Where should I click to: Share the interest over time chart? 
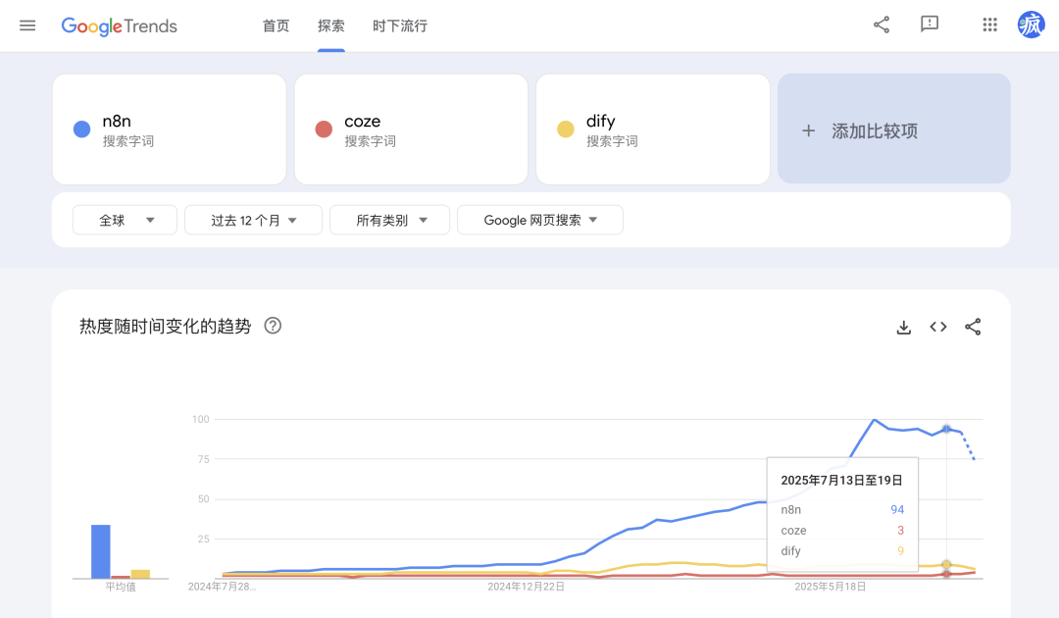pos(973,327)
